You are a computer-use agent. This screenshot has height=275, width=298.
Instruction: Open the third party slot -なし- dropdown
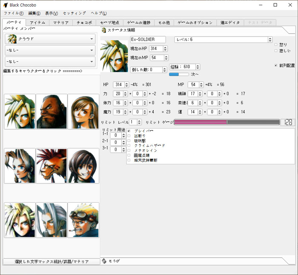point(50,62)
